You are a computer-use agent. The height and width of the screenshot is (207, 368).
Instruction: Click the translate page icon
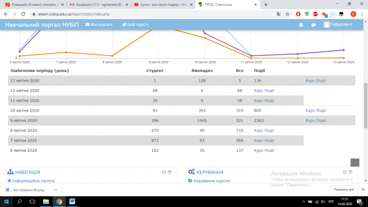pyautogui.click(x=278, y=14)
